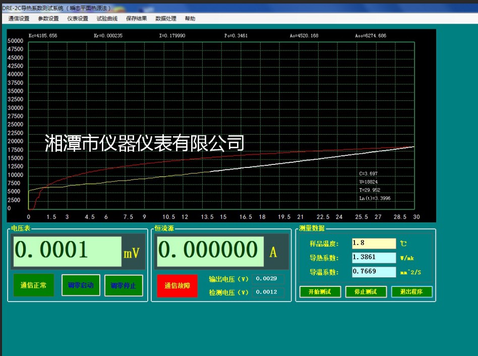Click the 输出电压 value box
Screen dimensions: 478x356
point(267,279)
